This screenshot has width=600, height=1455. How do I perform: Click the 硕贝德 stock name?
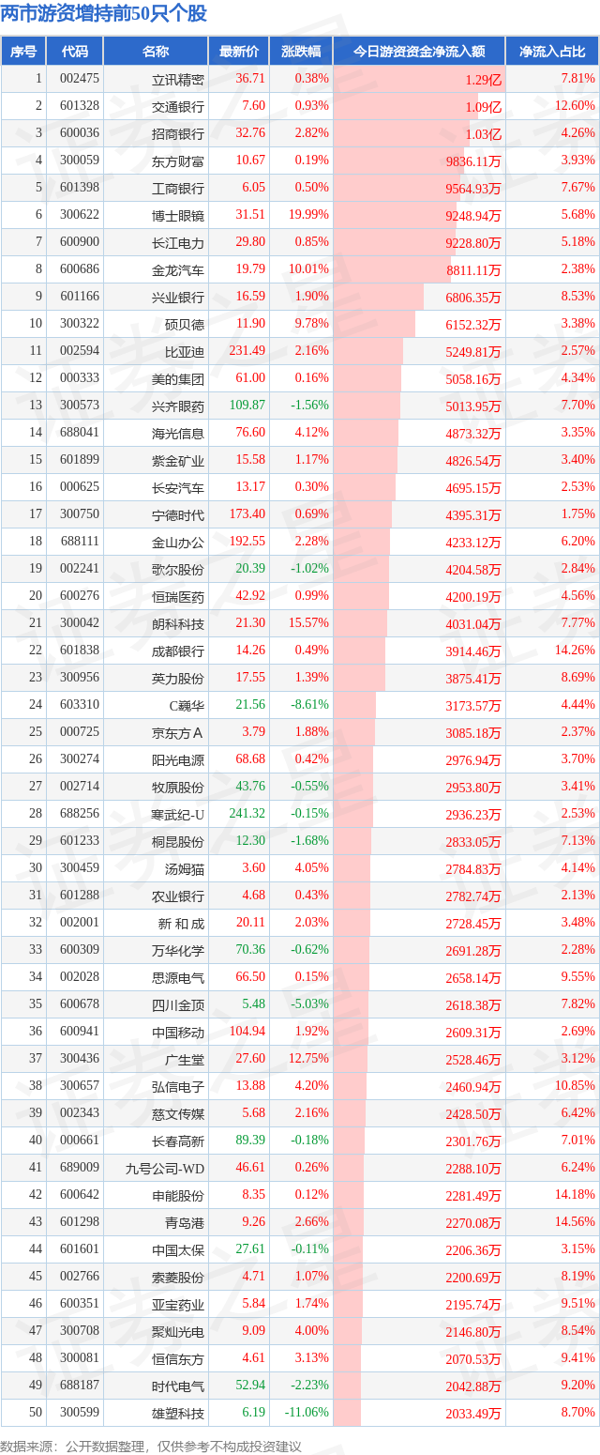[x=185, y=324]
